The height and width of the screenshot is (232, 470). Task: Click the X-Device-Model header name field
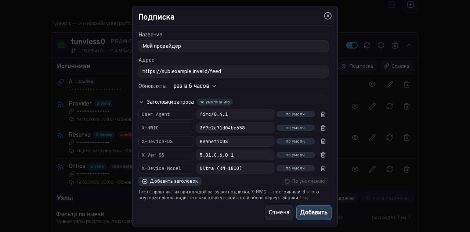(x=166, y=168)
